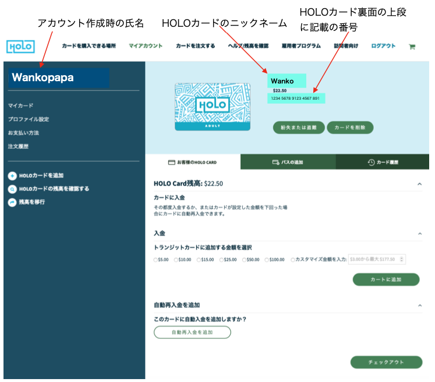Screen dimensions: 435x382
Task: Open the shopping cart icon
Action: click(412, 47)
